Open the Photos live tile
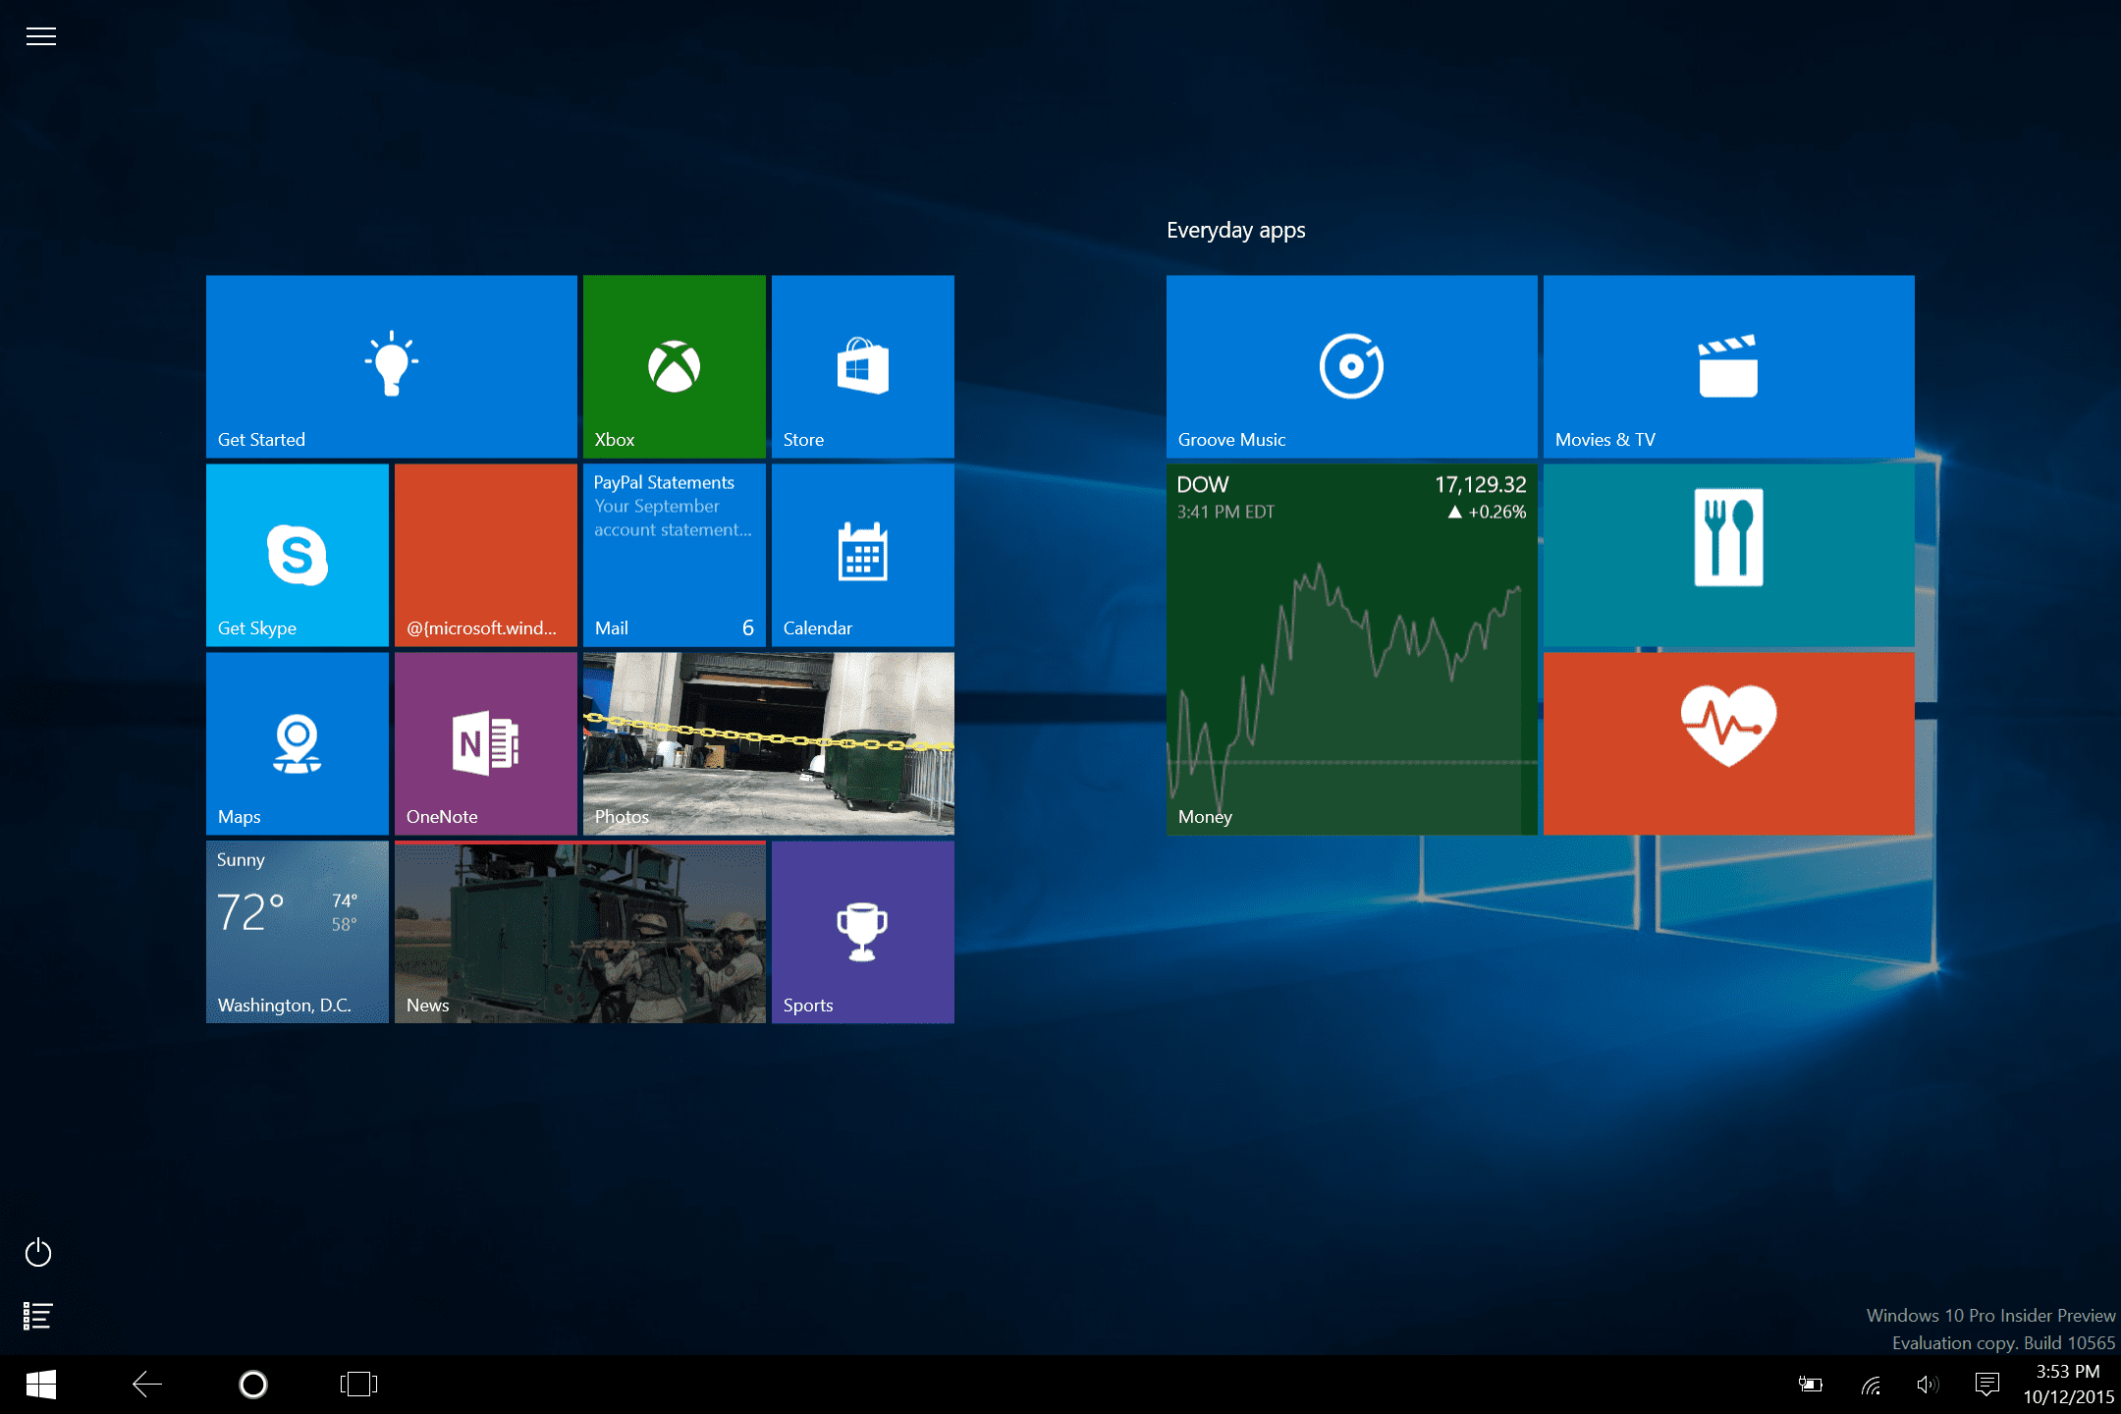The height and width of the screenshot is (1414, 2121). coord(768,743)
